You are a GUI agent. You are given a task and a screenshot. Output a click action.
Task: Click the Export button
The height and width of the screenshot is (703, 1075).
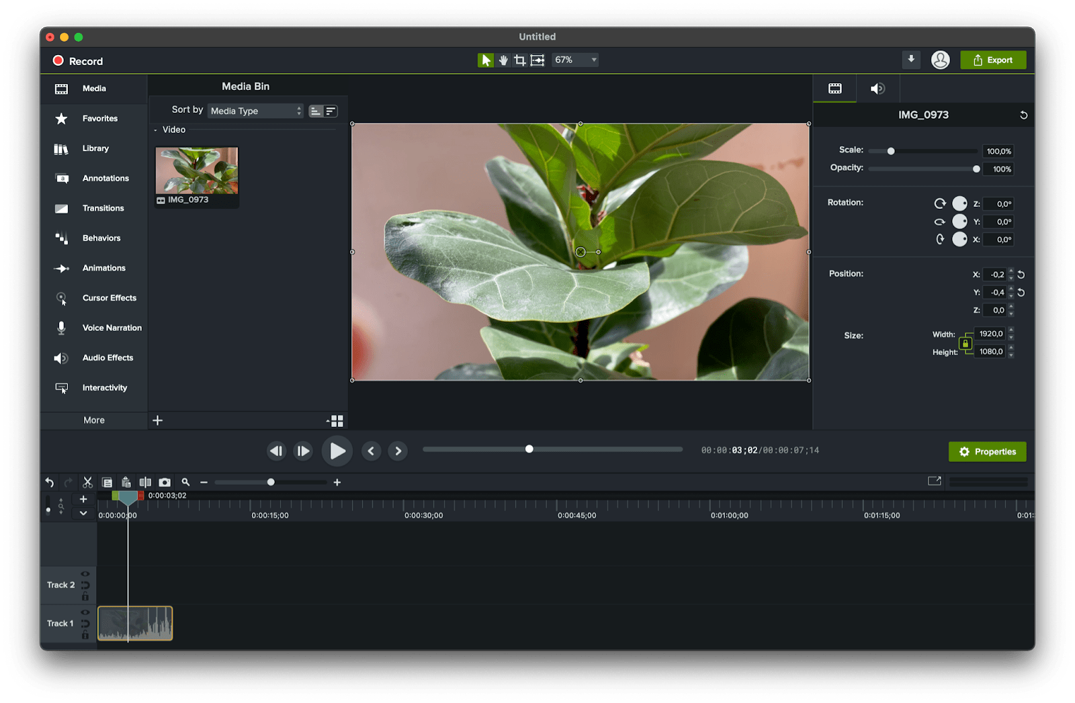point(993,60)
